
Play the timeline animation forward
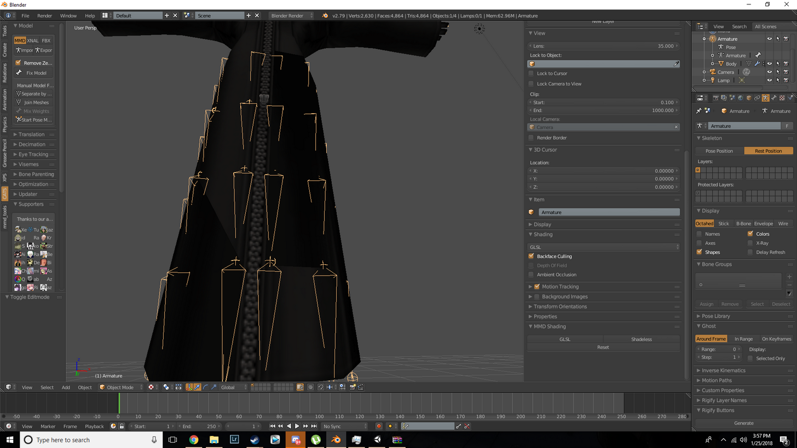(297, 426)
